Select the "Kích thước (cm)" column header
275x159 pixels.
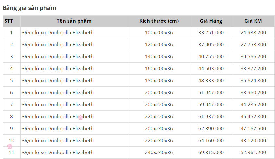pyautogui.click(x=159, y=21)
